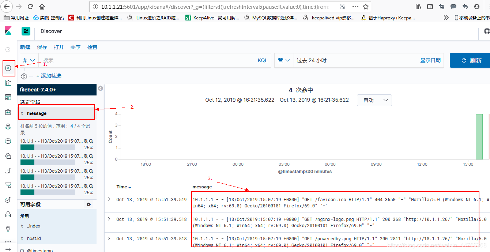Open Dev Tools wrench icon
490x252 pixels.
click(8, 229)
